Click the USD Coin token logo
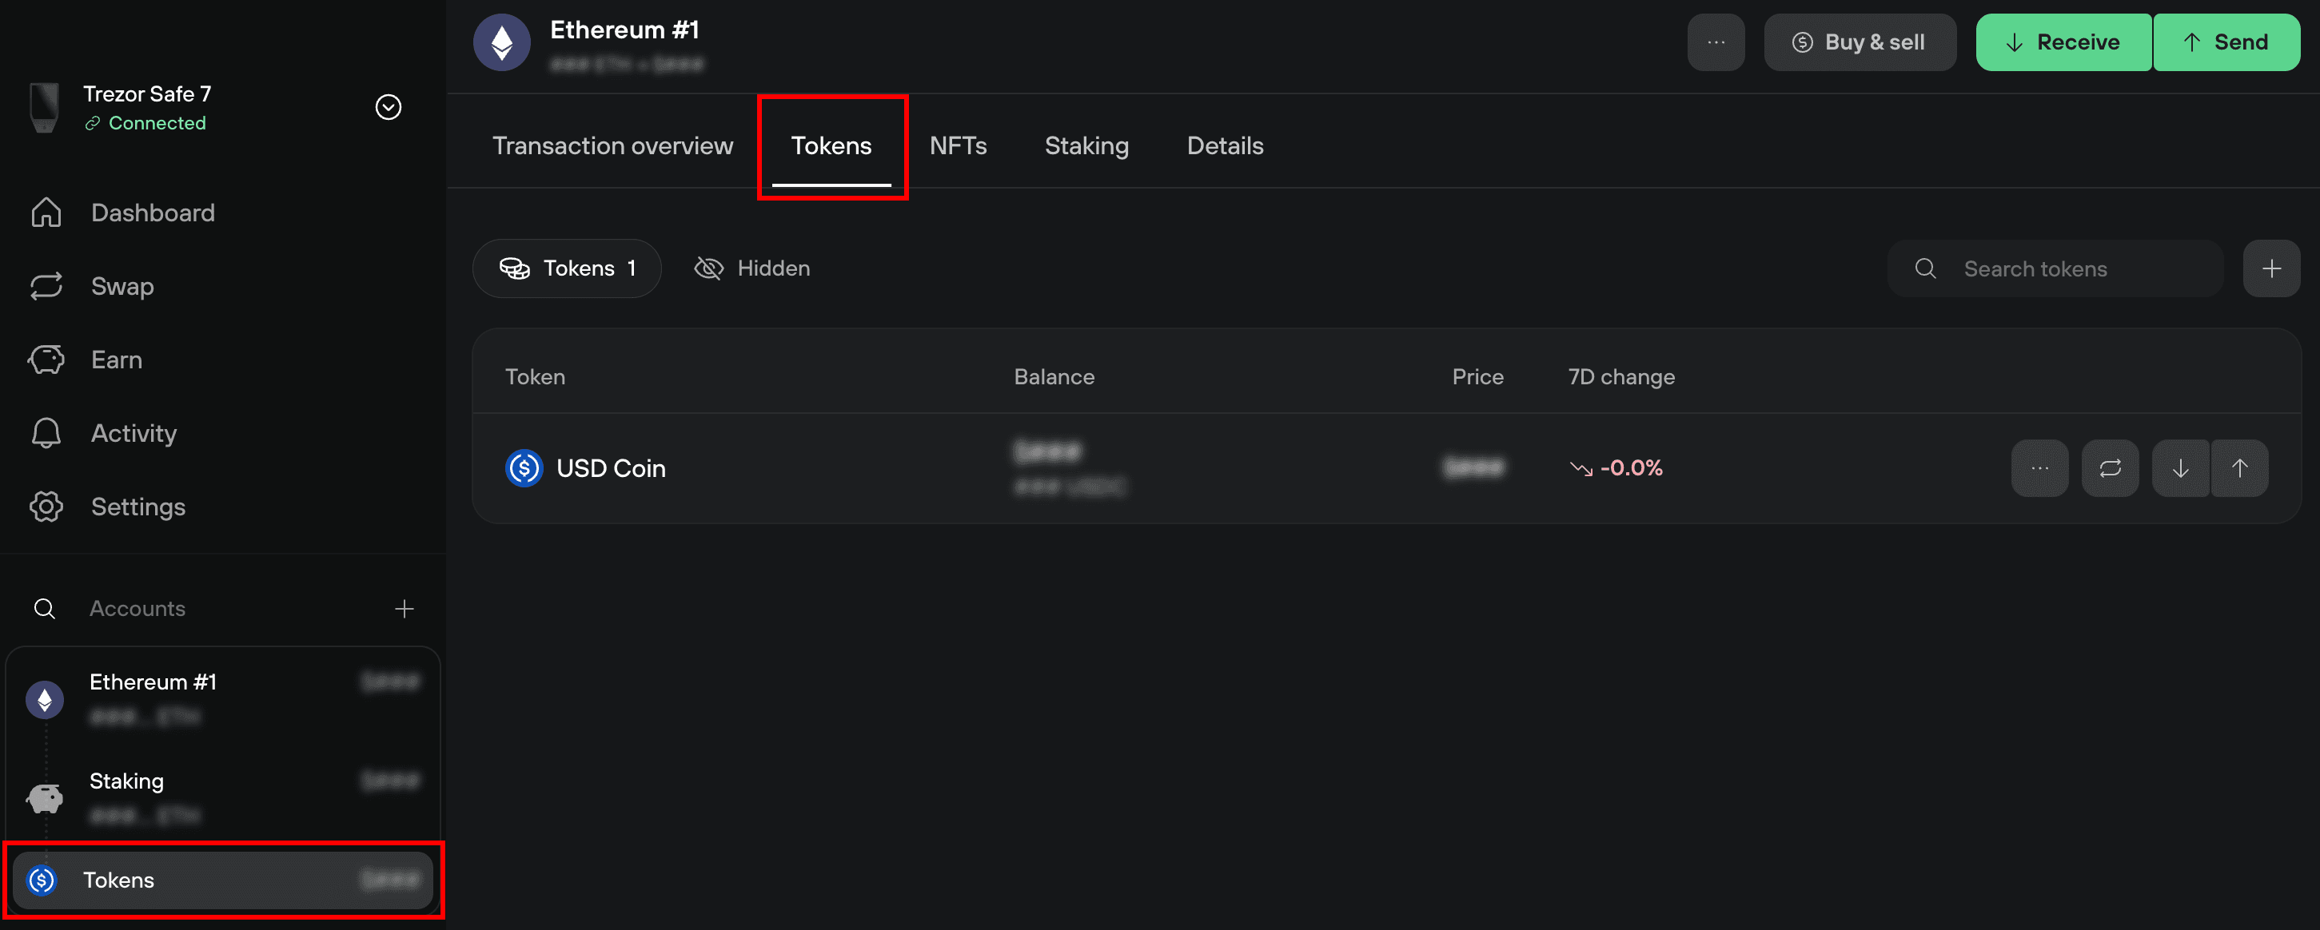Viewport: 2320px width, 930px height. click(524, 468)
